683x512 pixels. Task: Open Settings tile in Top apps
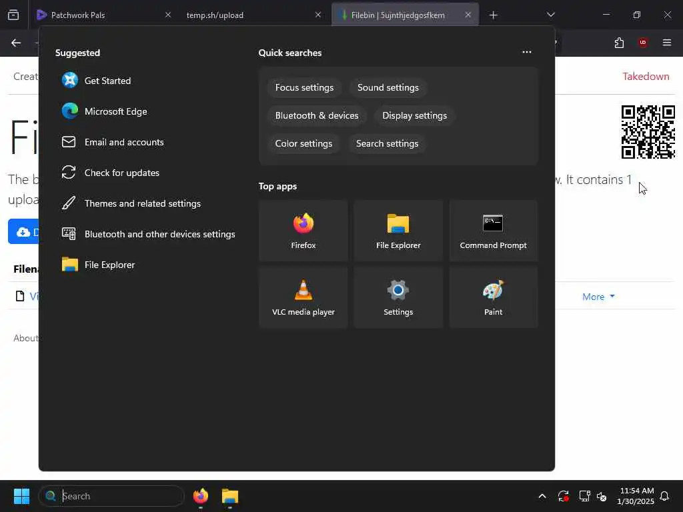tap(398, 297)
